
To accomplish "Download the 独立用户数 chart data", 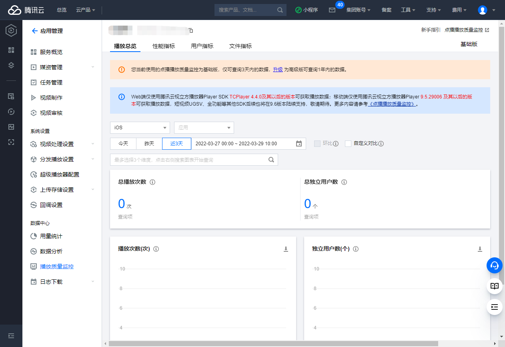I will coord(480,249).
